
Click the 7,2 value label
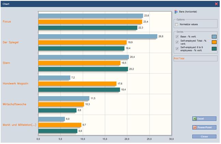pyautogui.click(x=73, y=78)
